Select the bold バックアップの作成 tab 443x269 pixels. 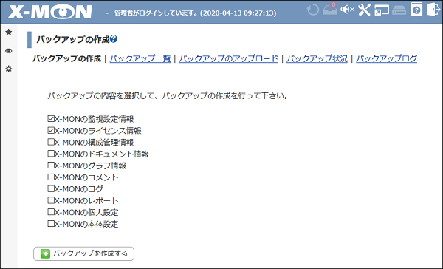pyautogui.click(x=66, y=58)
